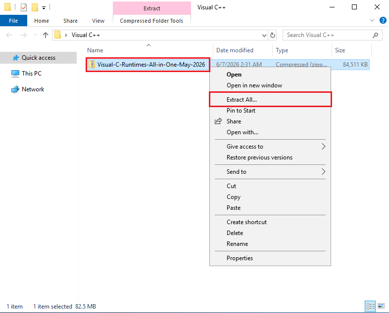Select Network in navigation pane
This screenshot has width=389, height=313.
33,89
